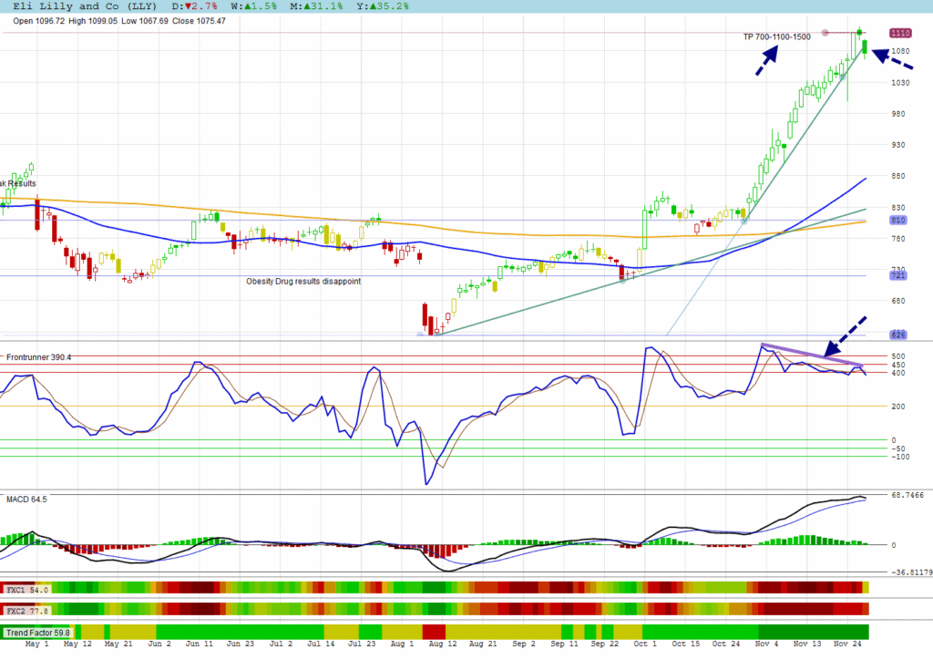The height and width of the screenshot is (670, 933).
Task: Click the small circle marker left of 1110 tag
Action: (825, 33)
